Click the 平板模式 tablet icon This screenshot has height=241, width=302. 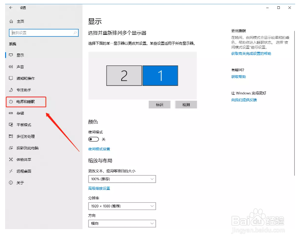tap(11, 125)
